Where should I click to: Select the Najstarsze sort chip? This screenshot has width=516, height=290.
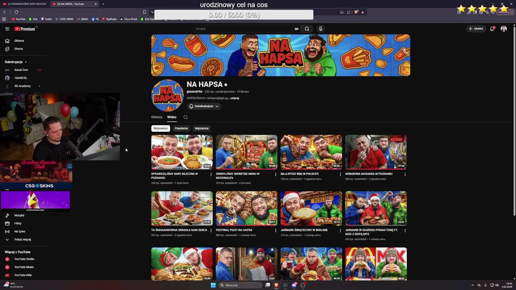coord(202,128)
